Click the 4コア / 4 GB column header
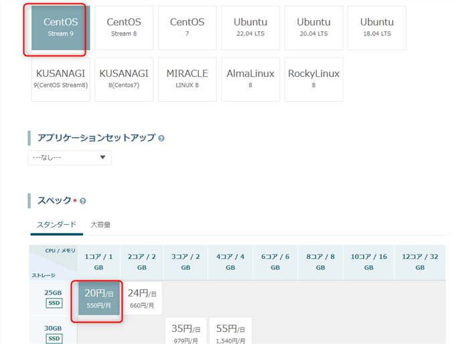This screenshot has width=456, height=344. click(x=230, y=262)
